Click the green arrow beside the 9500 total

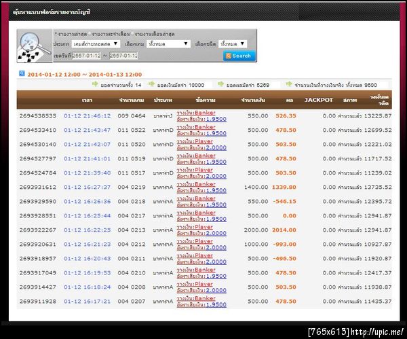point(289,84)
